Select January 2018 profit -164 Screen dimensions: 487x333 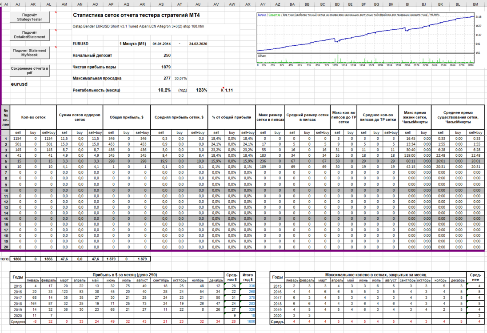pos(33,304)
